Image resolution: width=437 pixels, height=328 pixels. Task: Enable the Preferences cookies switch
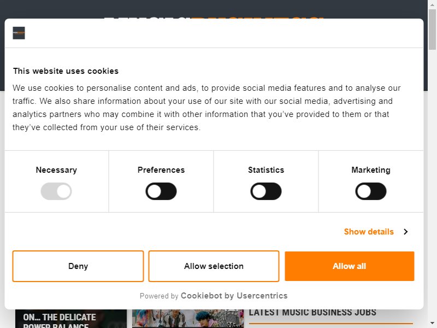coord(161,191)
